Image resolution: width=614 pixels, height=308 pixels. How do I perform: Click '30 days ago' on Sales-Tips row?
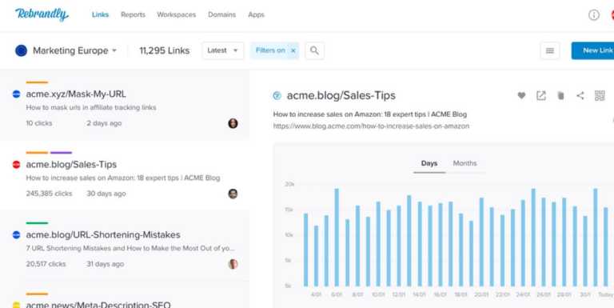tap(106, 194)
